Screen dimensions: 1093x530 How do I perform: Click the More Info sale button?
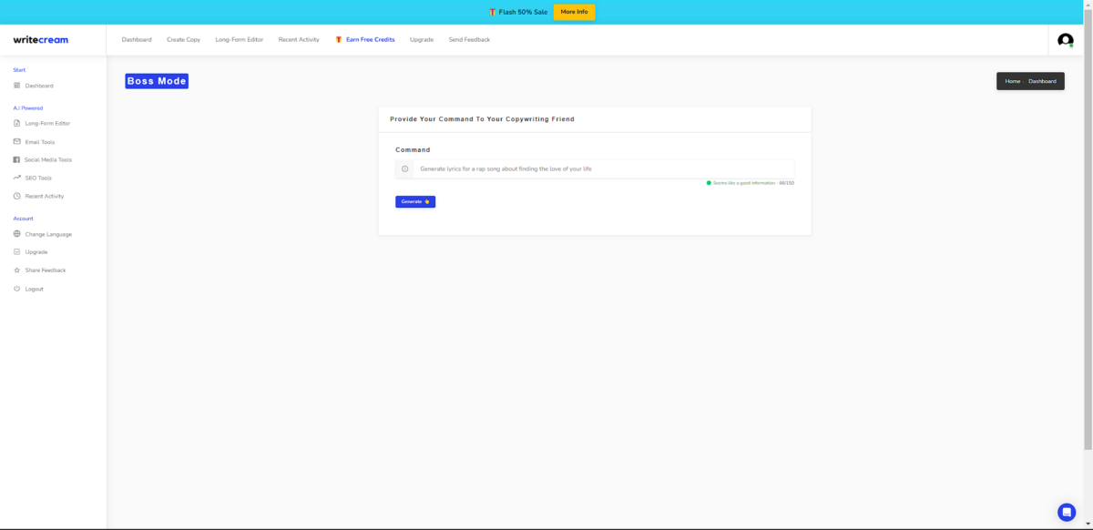[x=574, y=12]
